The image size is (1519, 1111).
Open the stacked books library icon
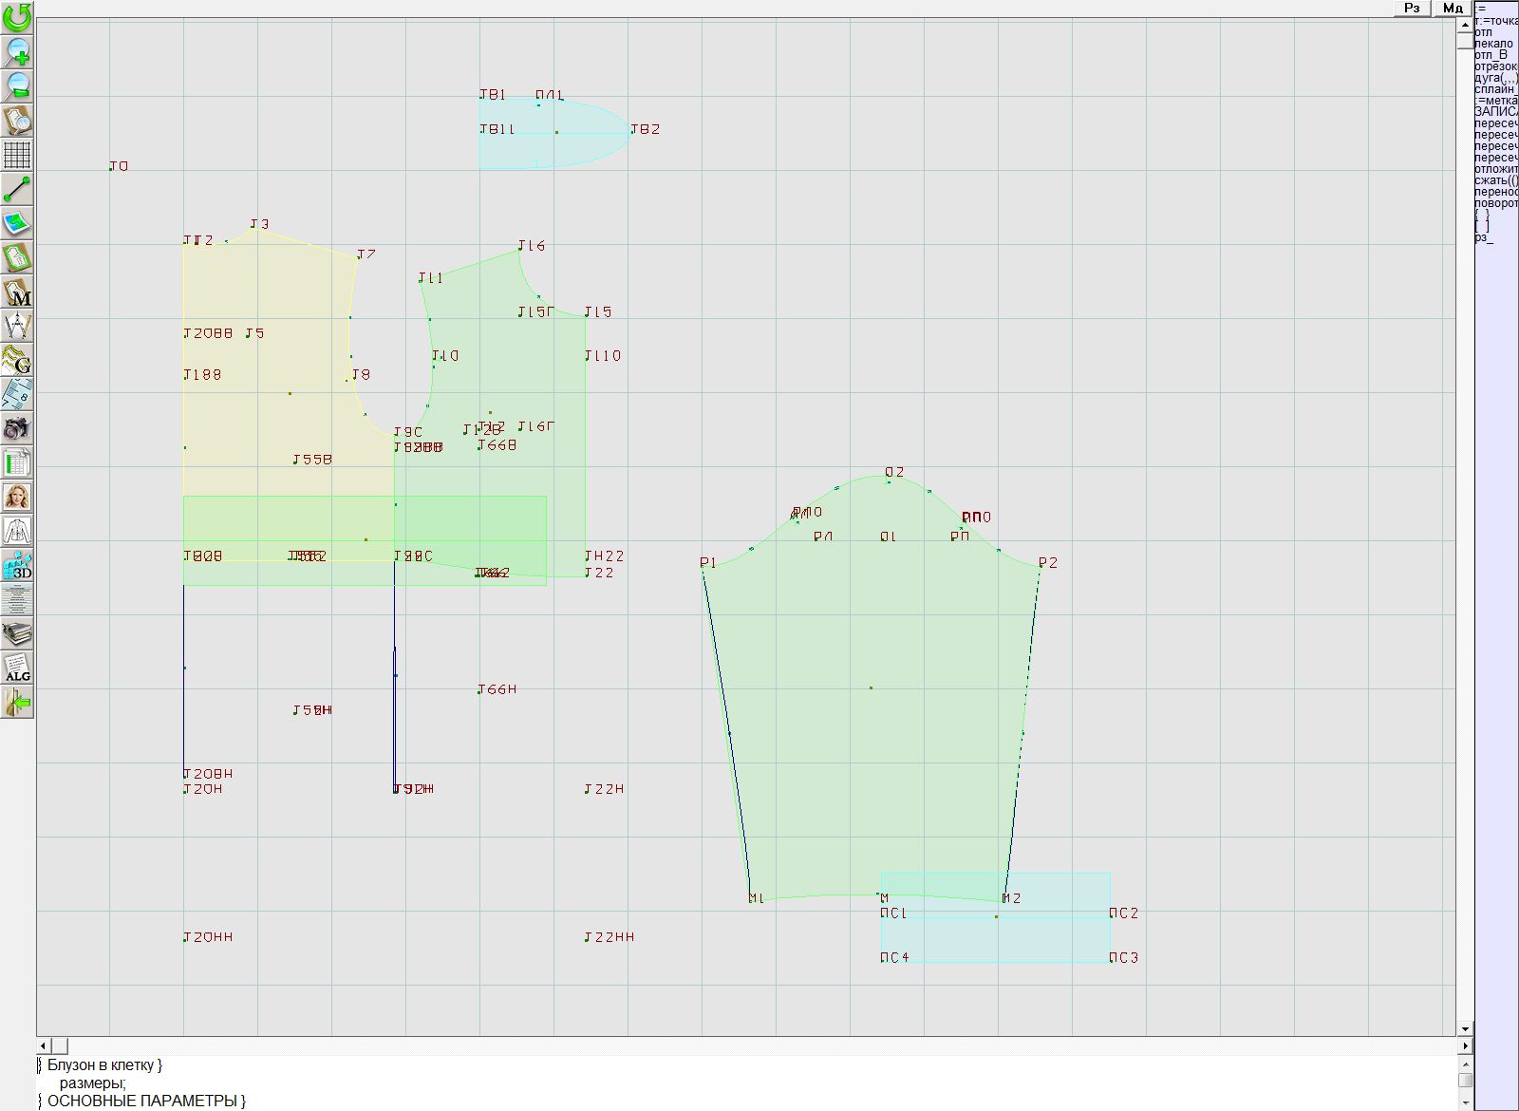(17, 633)
